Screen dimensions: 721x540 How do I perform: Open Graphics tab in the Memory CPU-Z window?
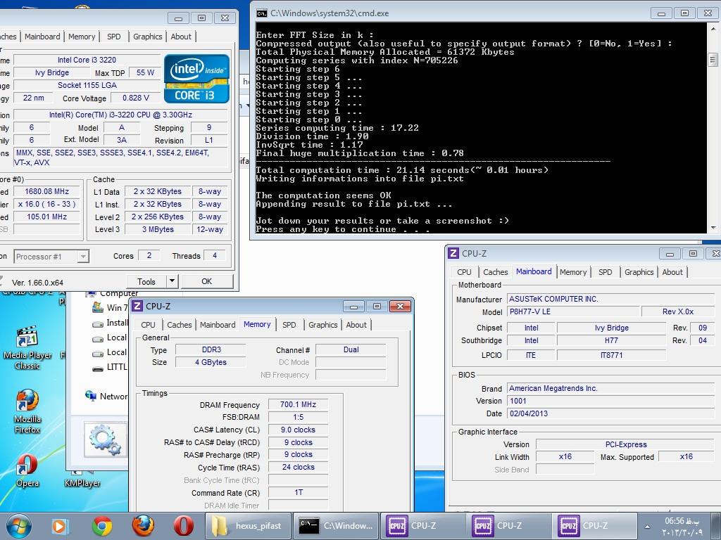[x=322, y=325]
